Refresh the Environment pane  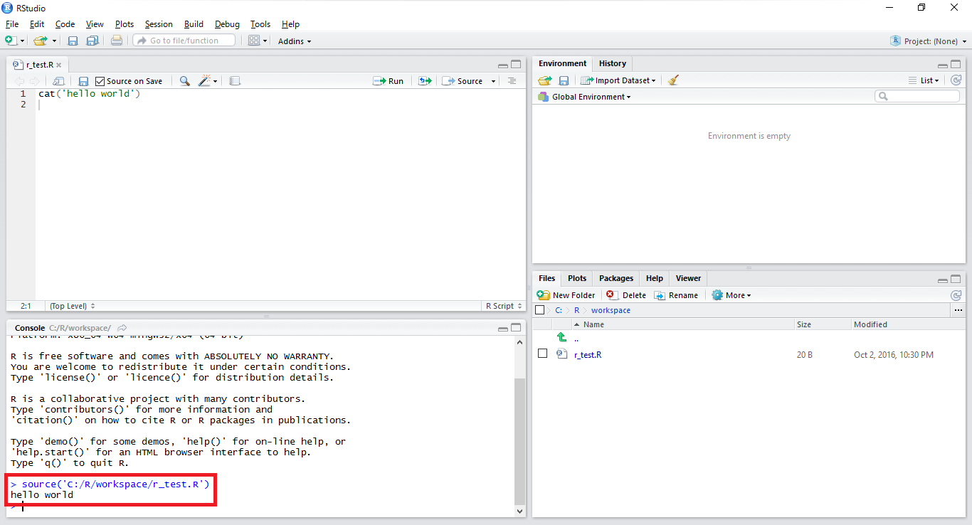[956, 80]
